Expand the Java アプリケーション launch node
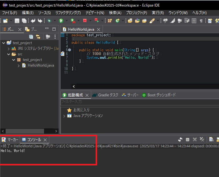Screen dimensions: 219x177 tap(64, 116)
